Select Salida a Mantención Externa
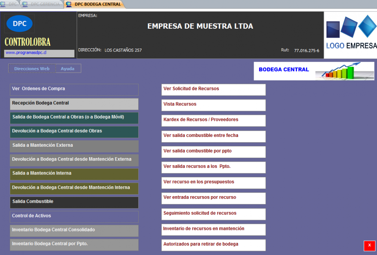This screenshot has height=255, width=377. pos(74,146)
